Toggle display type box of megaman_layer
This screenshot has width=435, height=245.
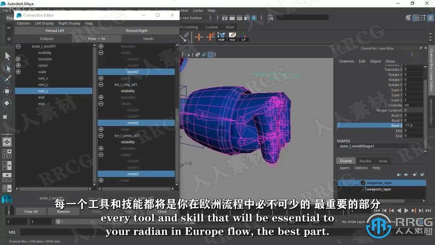tap(356, 183)
